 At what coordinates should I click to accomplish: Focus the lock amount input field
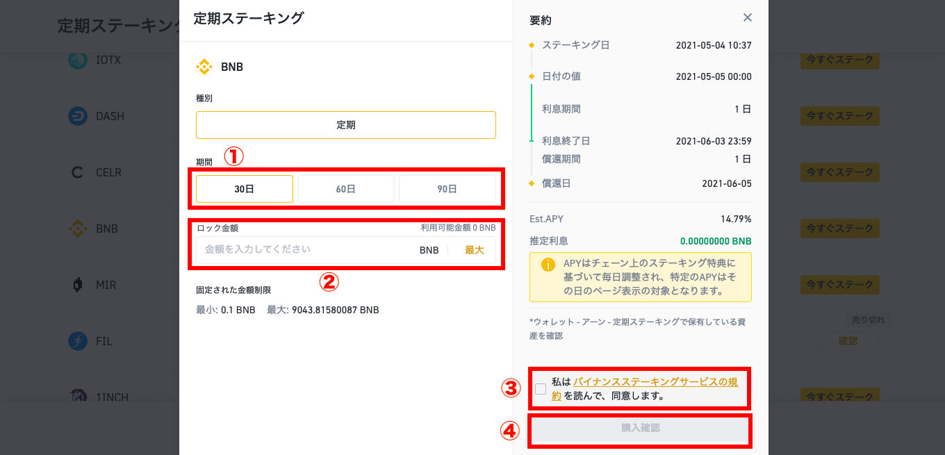(x=346, y=250)
